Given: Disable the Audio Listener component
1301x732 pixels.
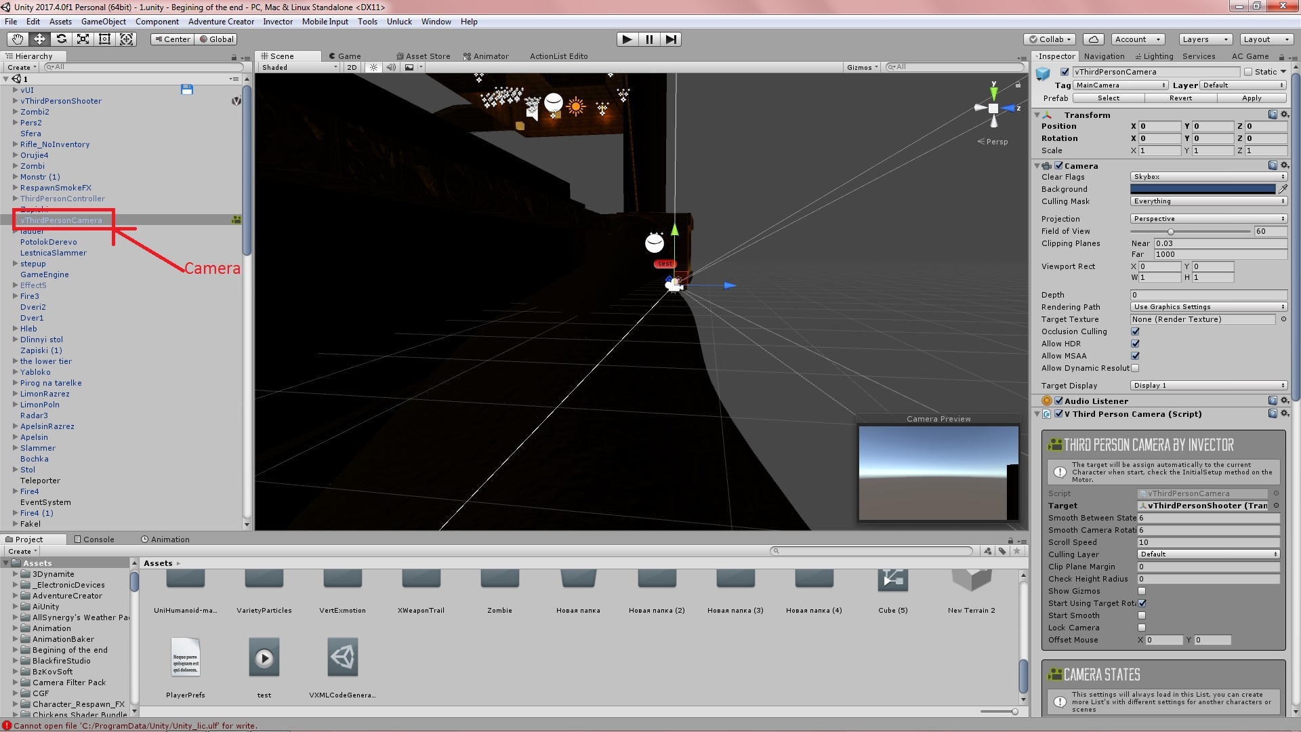Looking at the screenshot, I should point(1058,401).
